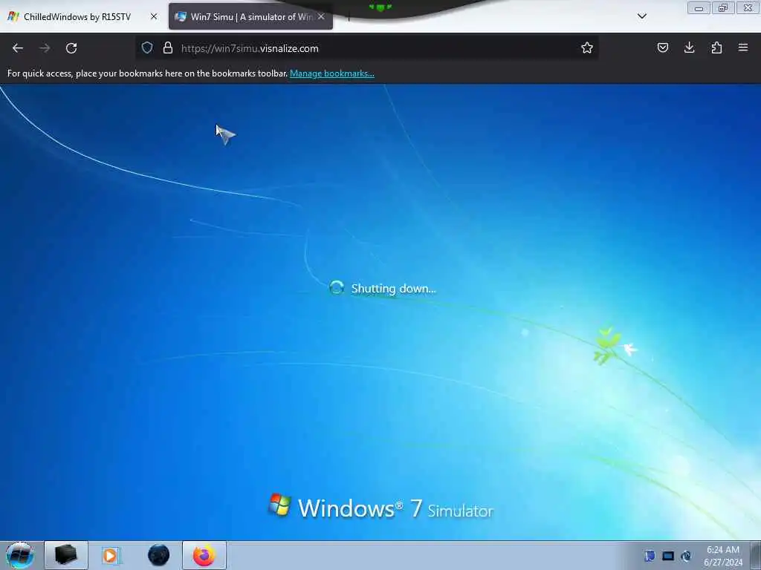761x570 pixels.
Task: Open the dark globe taskbar icon
Action: pyautogui.click(x=158, y=555)
